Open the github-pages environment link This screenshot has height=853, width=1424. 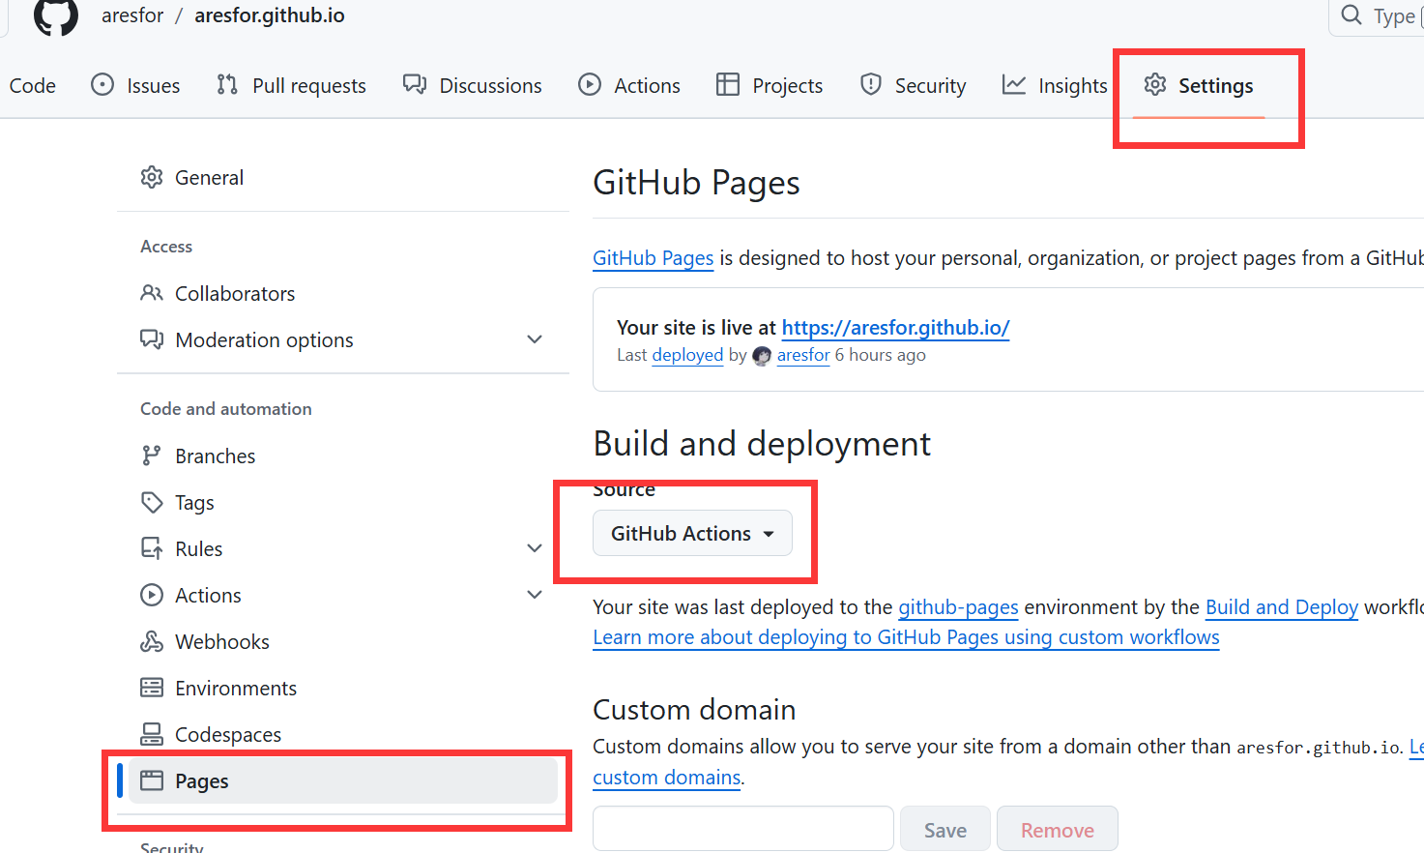[x=958, y=607]
